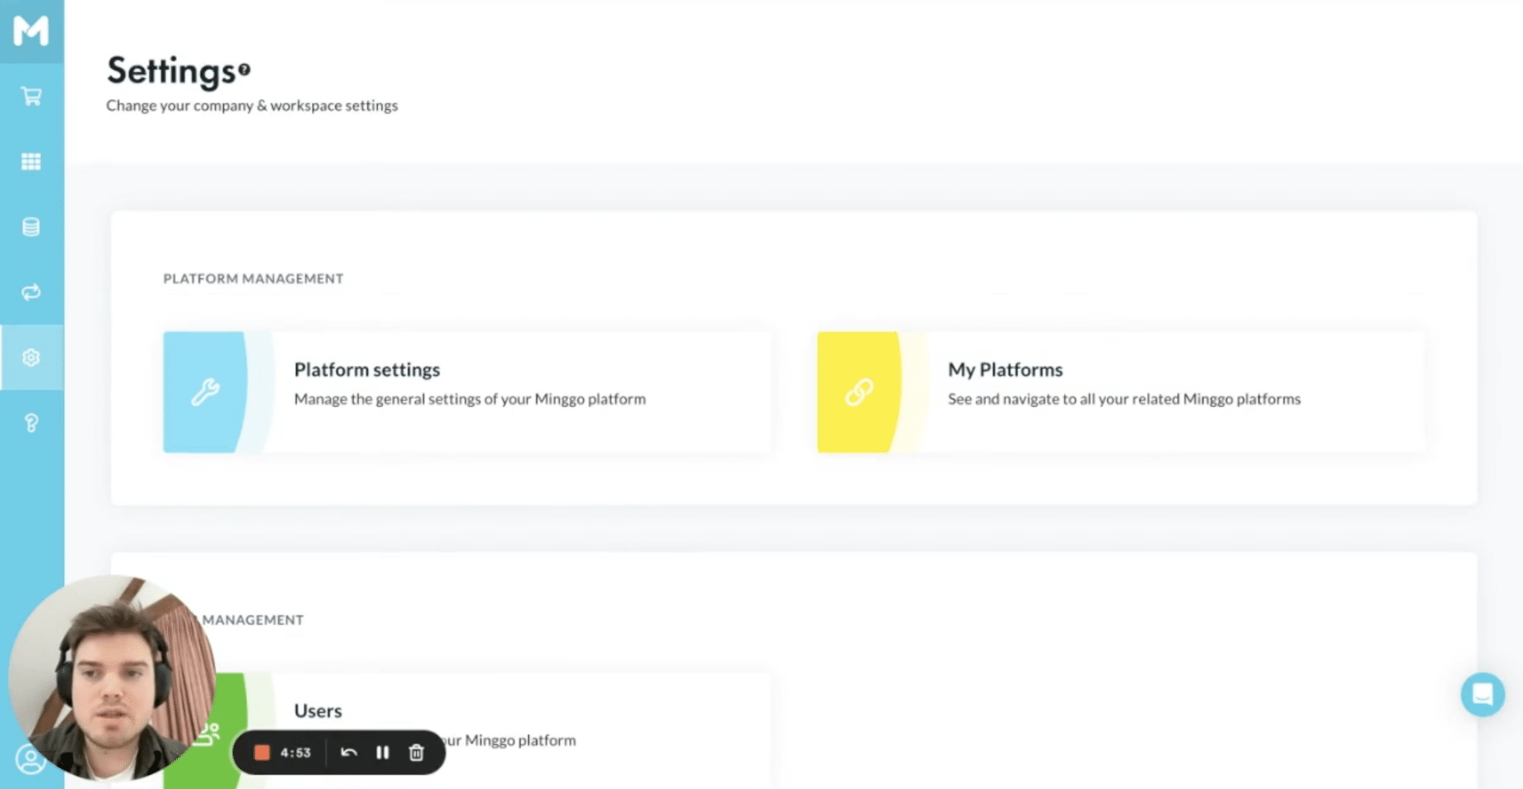This screenshot has width=1523, height=789.
Task: Pause the screen recording
Action: pyautogui.click(x=382, y=753)
